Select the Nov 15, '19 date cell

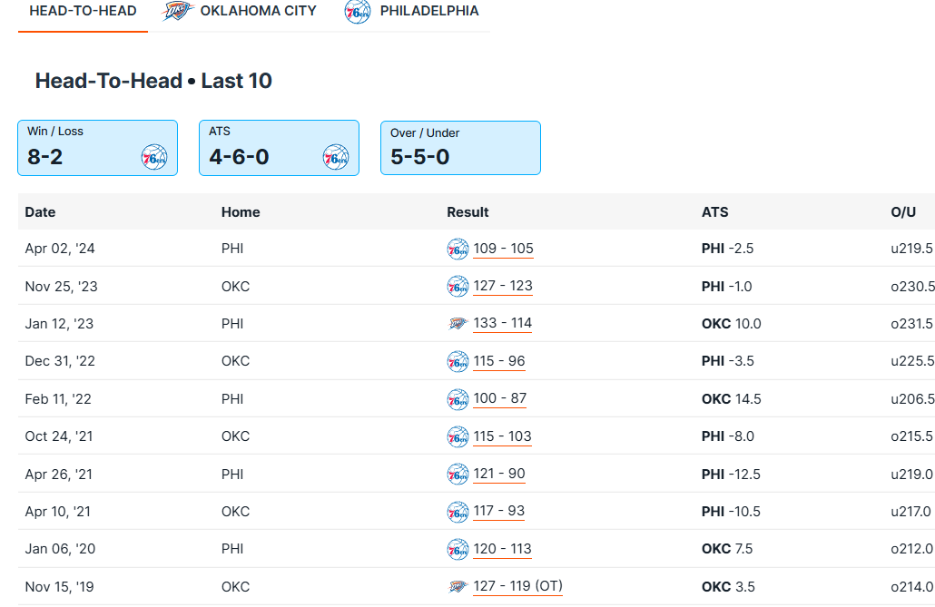click(x=59, y=587)
